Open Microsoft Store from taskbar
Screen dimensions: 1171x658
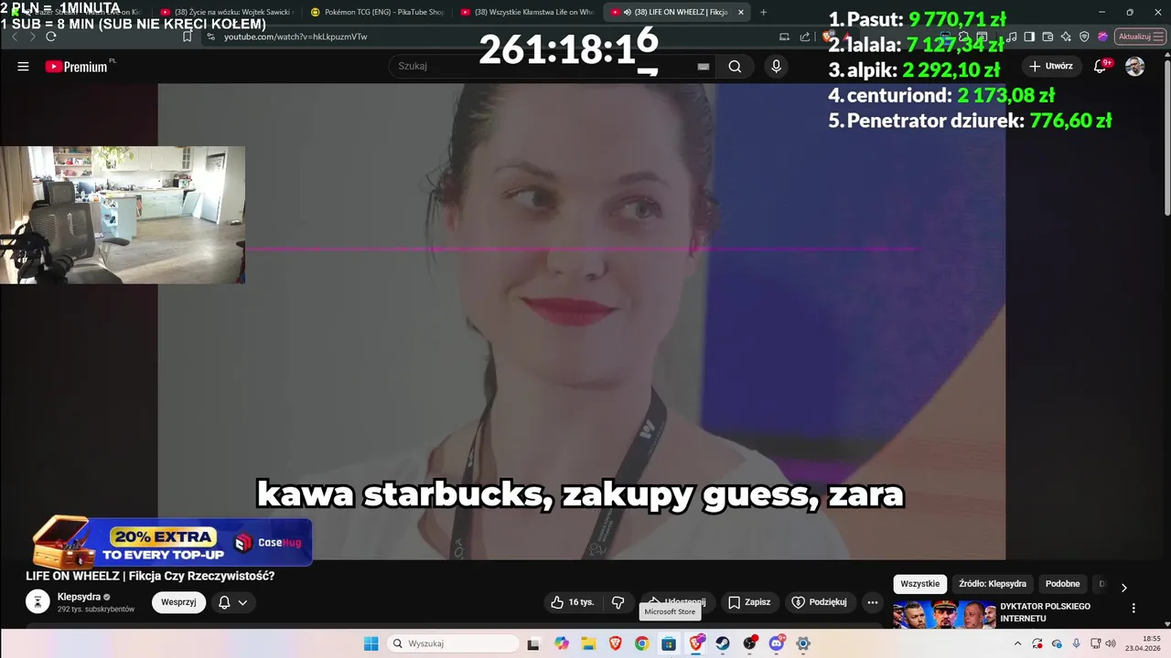(669, 643)
